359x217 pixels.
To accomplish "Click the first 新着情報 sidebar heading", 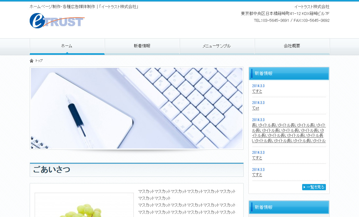I will (x=289, y=73).
